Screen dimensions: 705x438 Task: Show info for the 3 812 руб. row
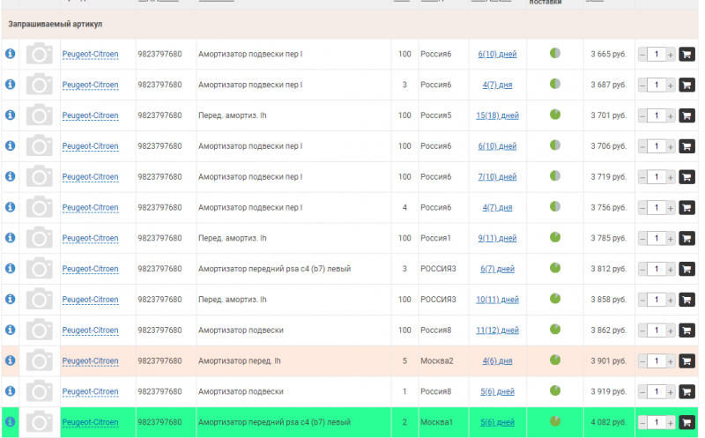[x=11, y=269]
